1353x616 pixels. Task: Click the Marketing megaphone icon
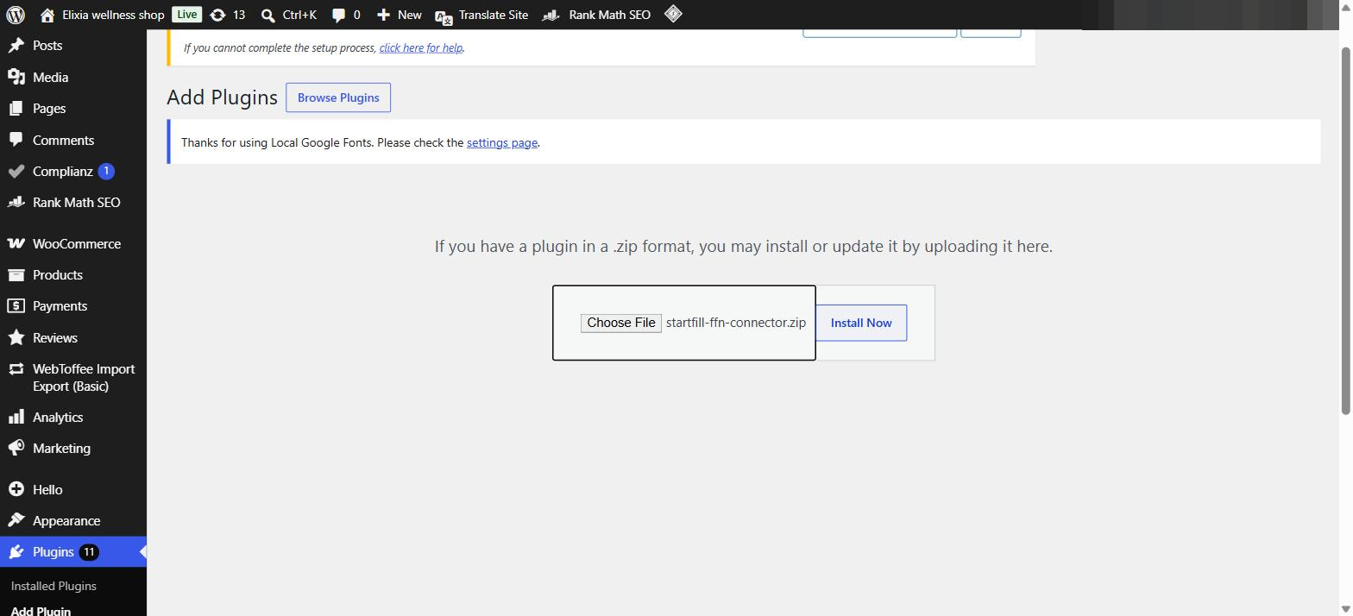tap(16, 449)
